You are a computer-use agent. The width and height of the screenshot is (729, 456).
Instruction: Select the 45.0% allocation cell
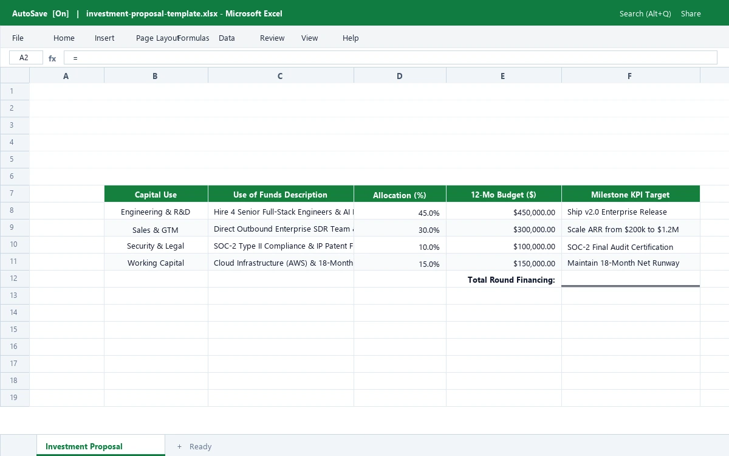click(x=400, y=211)
